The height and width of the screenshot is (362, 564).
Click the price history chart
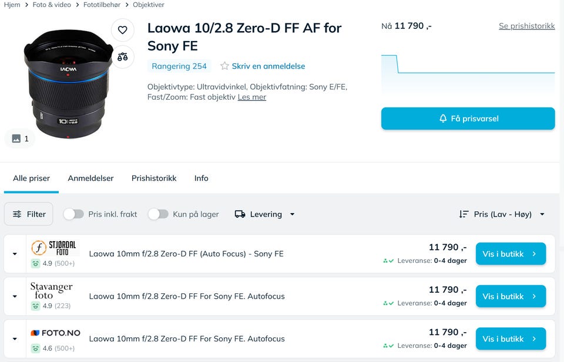[468, 73]
